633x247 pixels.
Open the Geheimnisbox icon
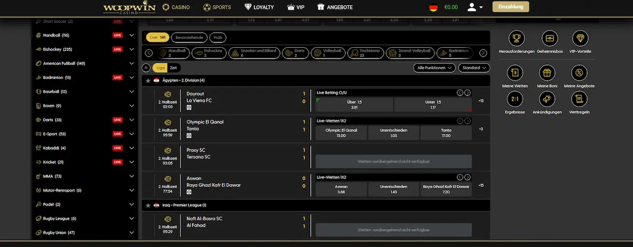point(548,38)
